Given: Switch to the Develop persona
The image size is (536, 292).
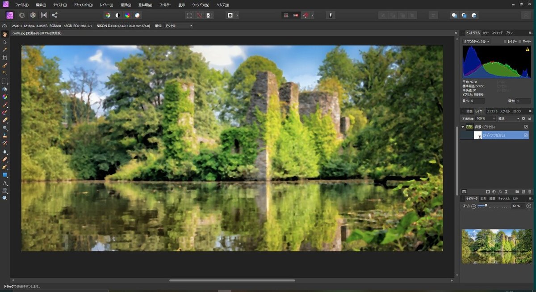Looking at the screenshot, I should coord(33,15).
